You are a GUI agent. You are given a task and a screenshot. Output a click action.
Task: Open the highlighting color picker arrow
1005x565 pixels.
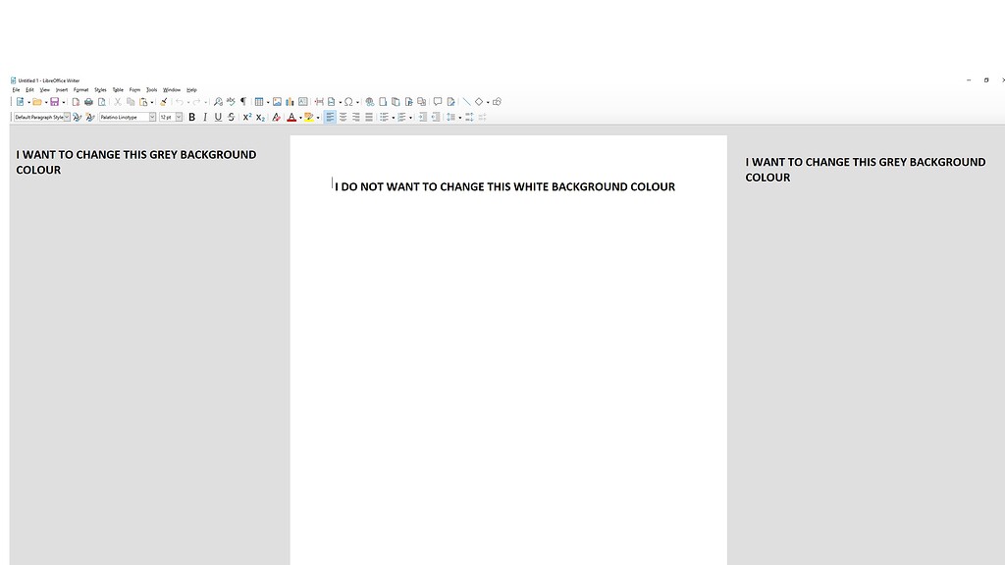(x=317, y=117)
